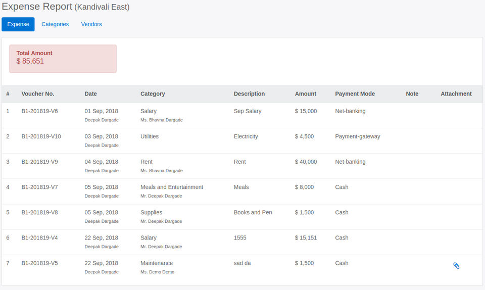Click the Payment Mode column header
The height and width of the screenshot is (290, 485).
(355, 94)
